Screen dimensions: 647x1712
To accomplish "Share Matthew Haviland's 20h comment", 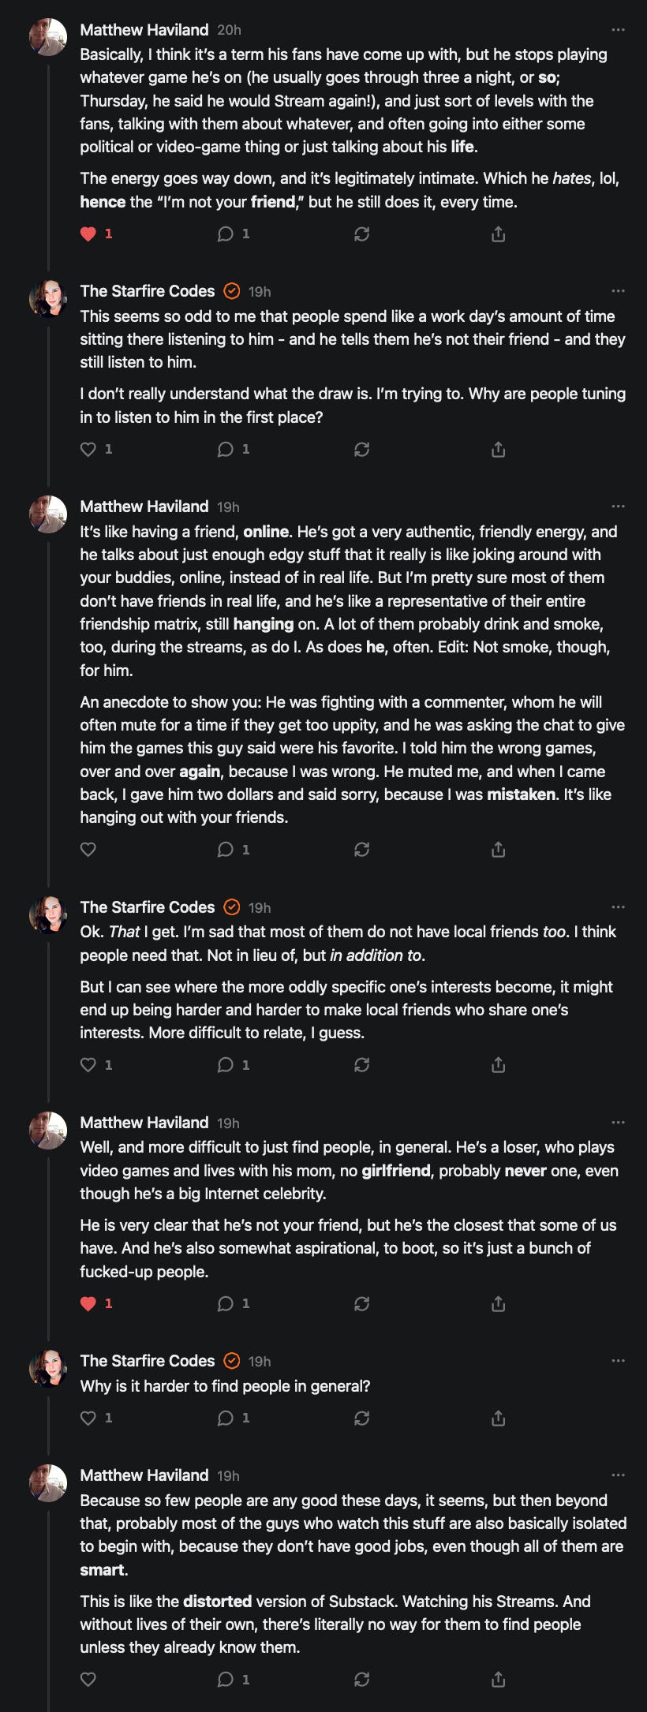I will tap(498, 234).
